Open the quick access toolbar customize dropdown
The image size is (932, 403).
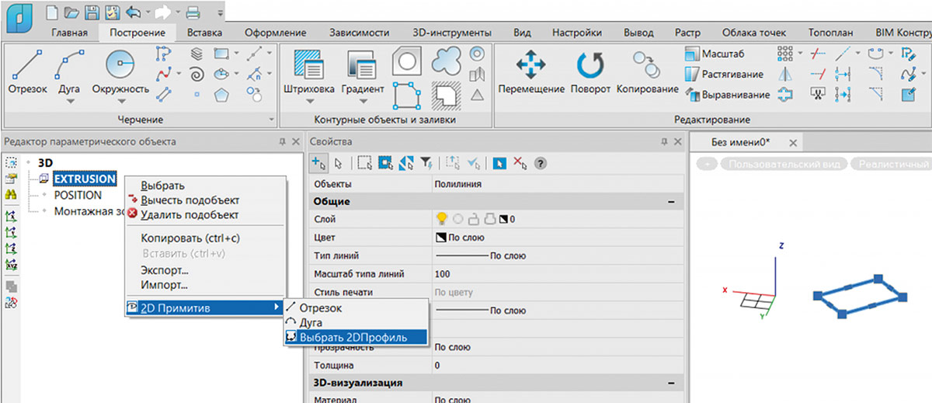[220, 13]
